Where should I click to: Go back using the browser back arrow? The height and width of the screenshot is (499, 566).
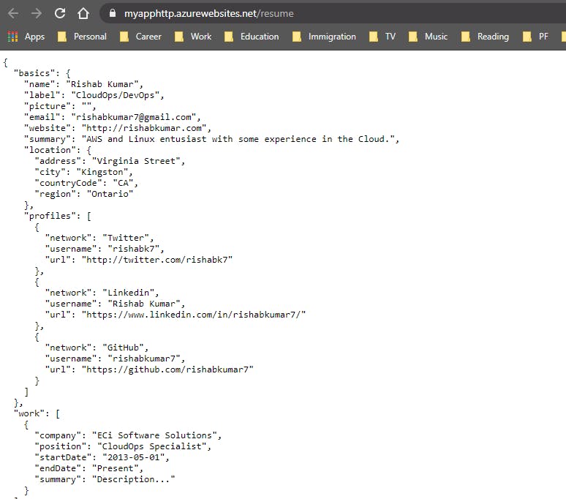(x=13, y=14)
